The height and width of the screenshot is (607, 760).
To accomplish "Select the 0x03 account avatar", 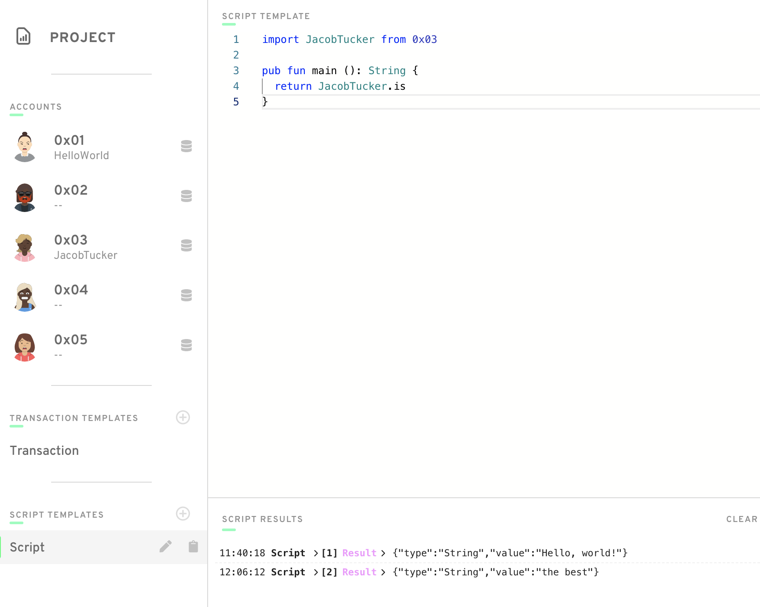I will pyautogui.click(x=25, y=248).
